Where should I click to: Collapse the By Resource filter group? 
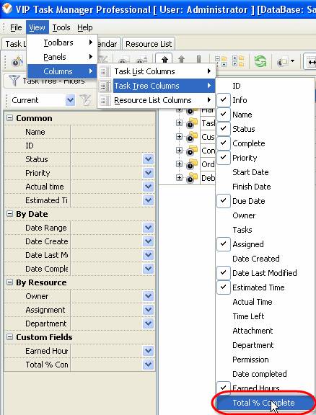pos(9,282)
